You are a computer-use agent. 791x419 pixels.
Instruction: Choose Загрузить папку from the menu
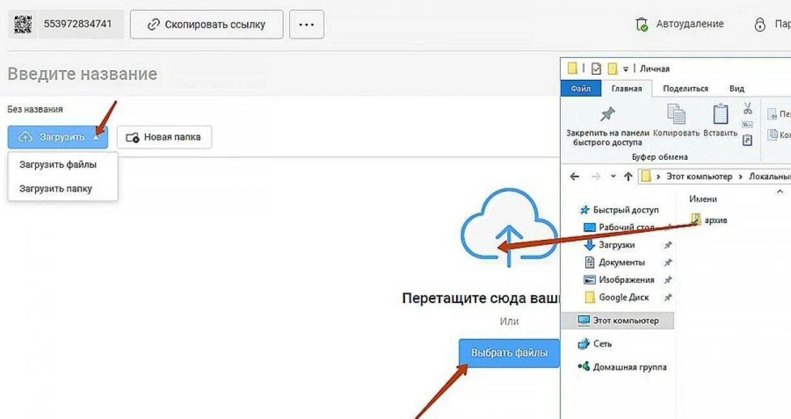[x=55, y=188]
